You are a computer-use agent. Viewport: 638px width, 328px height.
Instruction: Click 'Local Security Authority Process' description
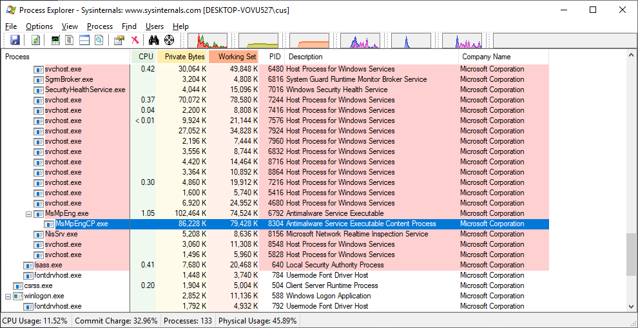(335, 265)
